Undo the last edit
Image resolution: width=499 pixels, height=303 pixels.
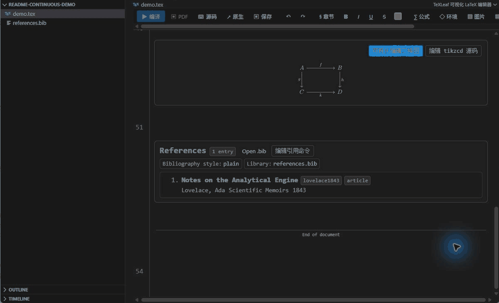(288, 17)
